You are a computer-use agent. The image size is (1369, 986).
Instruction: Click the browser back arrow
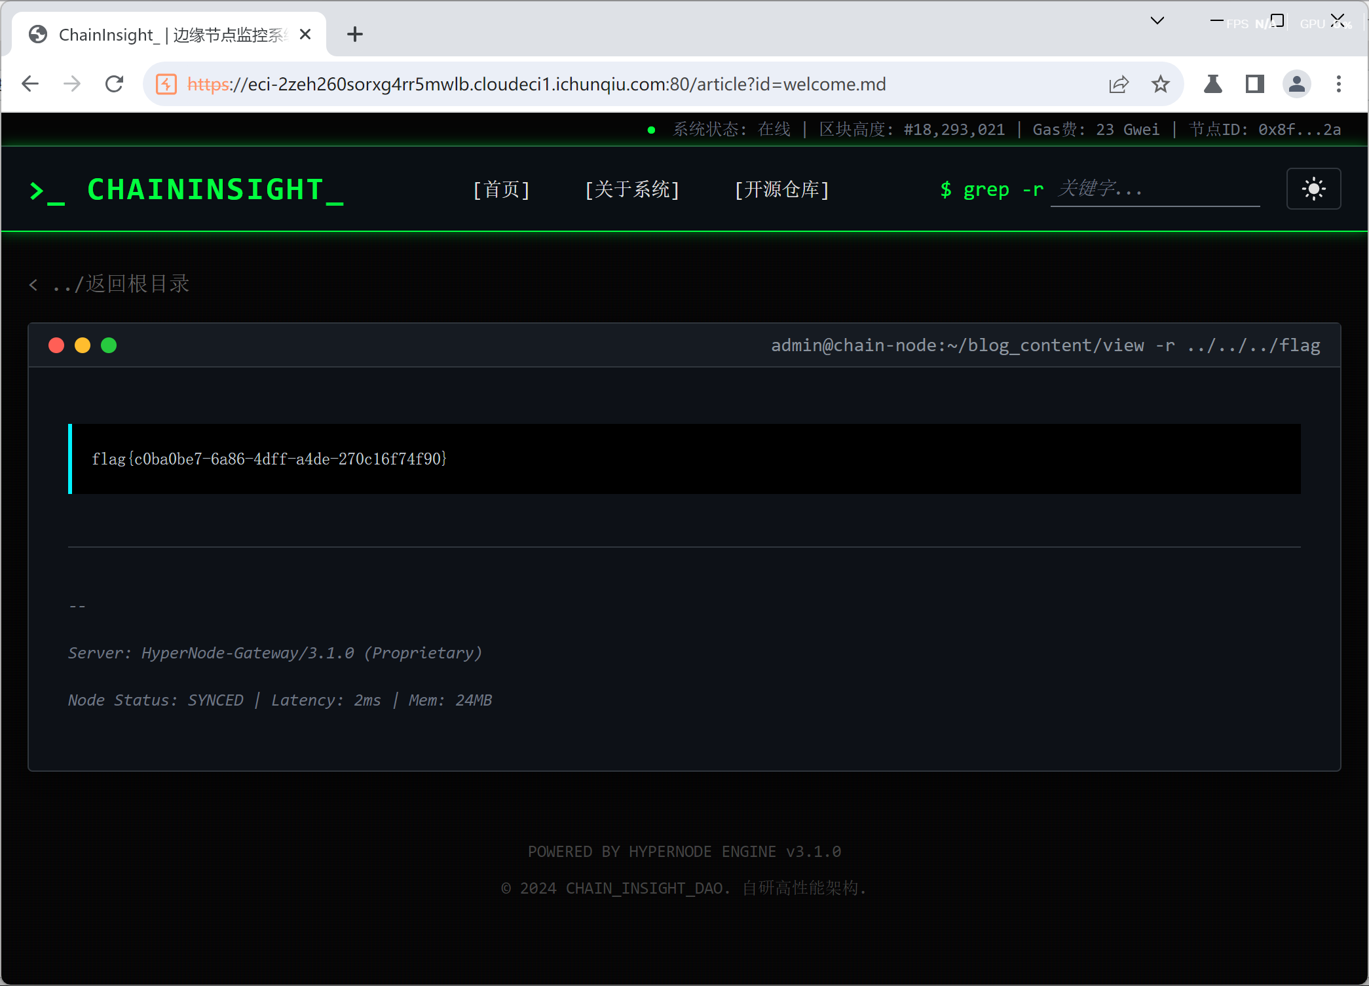point(31,84)
